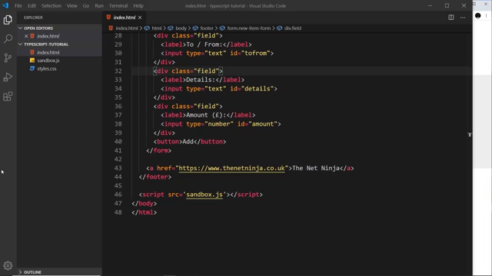This screenshot has width=492, height=276.
Task: Click the body breadcrumb segment
Action: click(181, 28)
